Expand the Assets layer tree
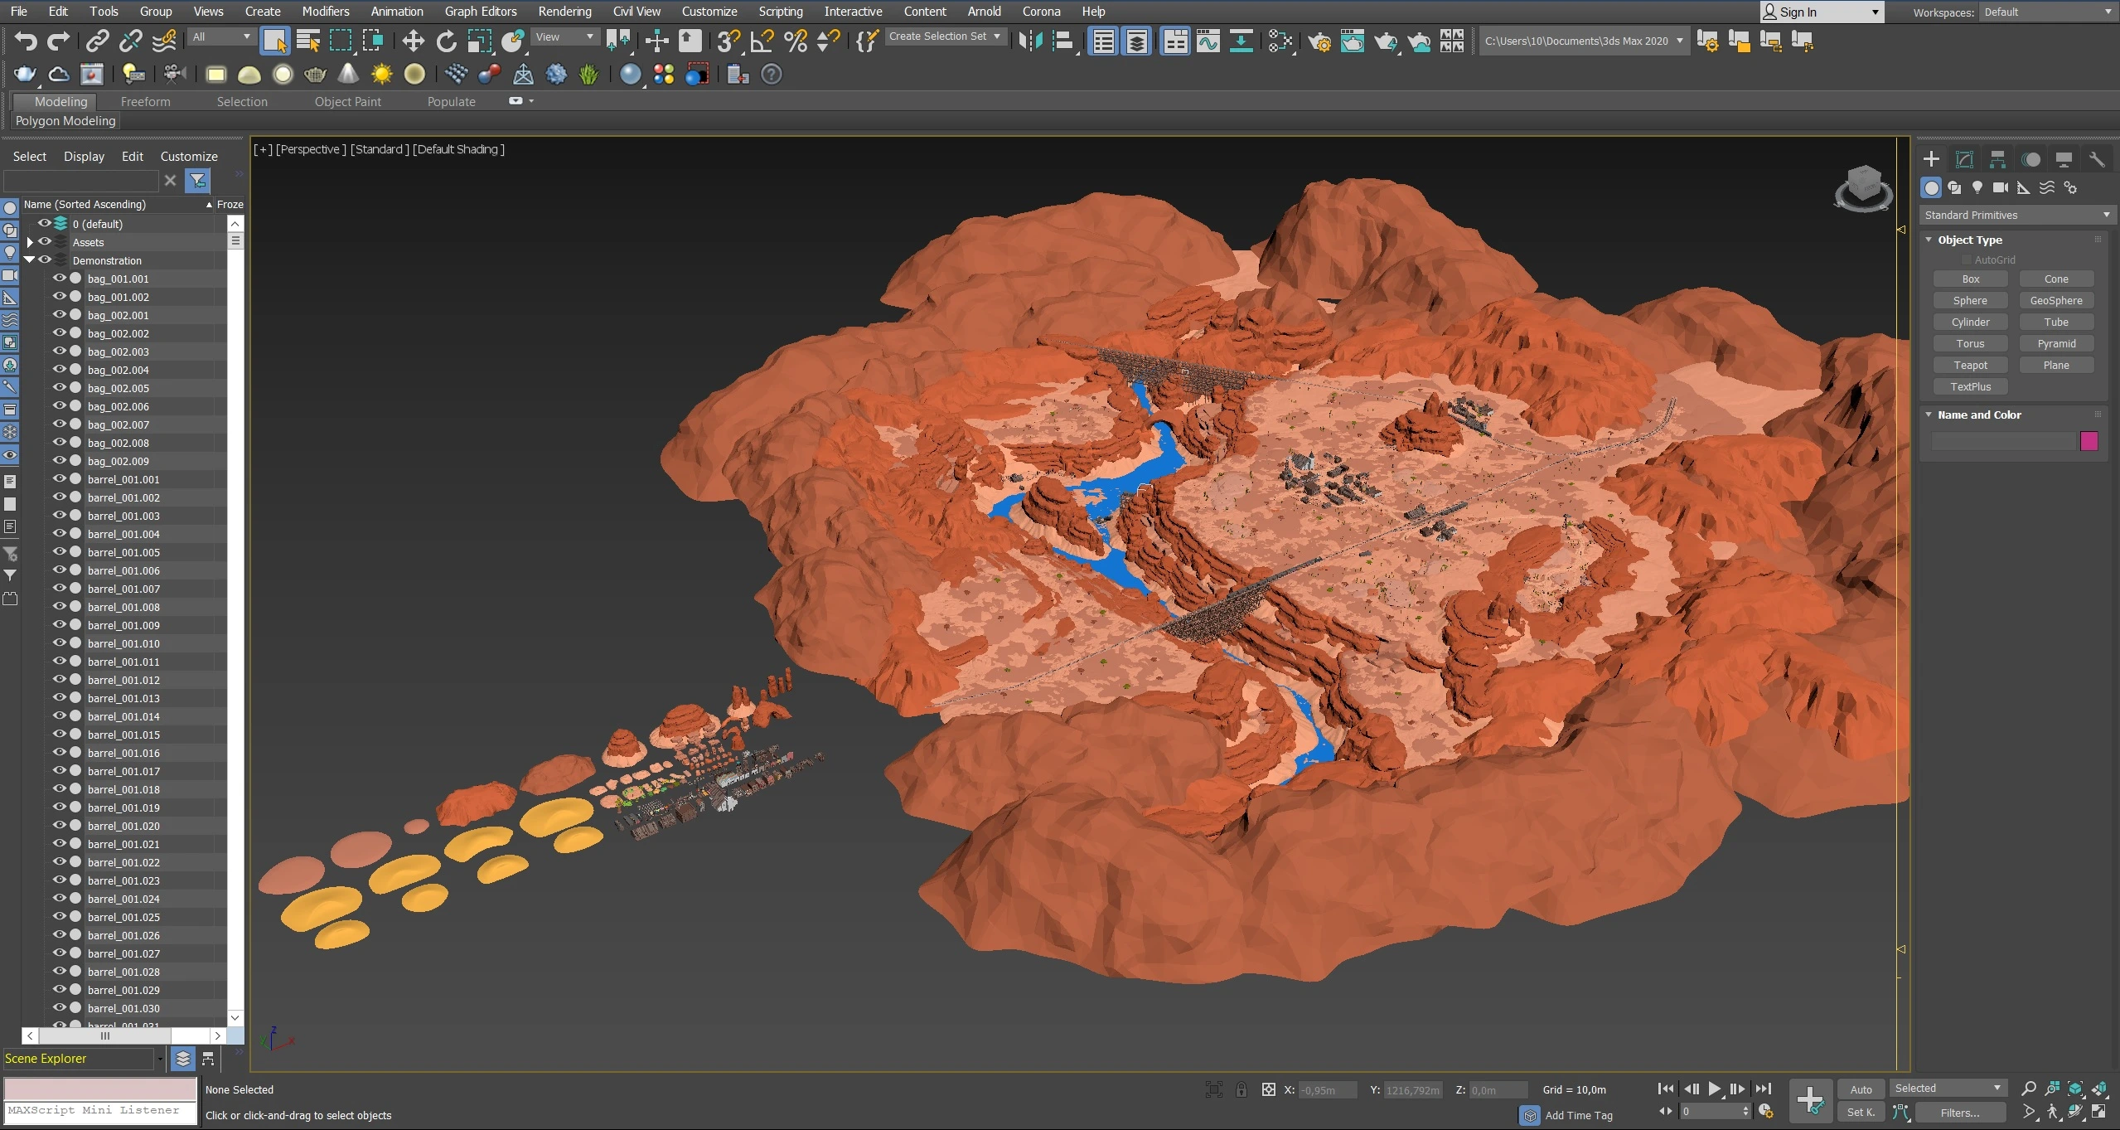This screenshot has height=1130, width=2120. [30, 242]
